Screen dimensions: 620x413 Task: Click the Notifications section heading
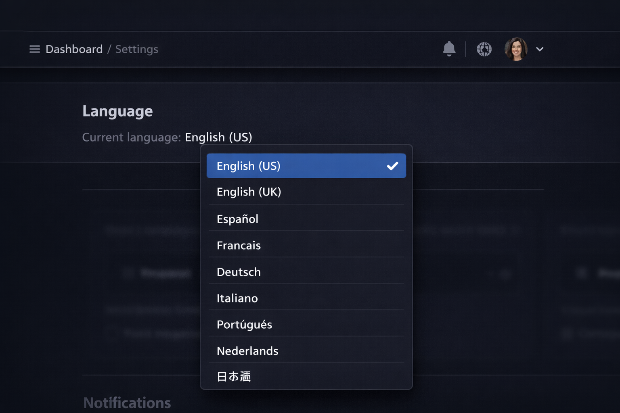(x=127, y=403)
